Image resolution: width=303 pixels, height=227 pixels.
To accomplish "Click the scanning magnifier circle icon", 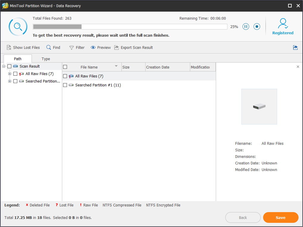I will click(18, 27).
